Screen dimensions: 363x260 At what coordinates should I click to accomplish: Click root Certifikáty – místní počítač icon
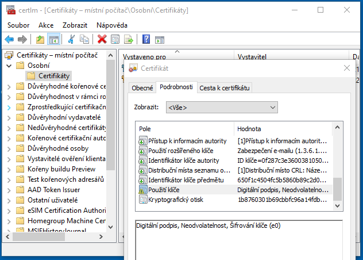pyautogui.click(x=9, y=55)
